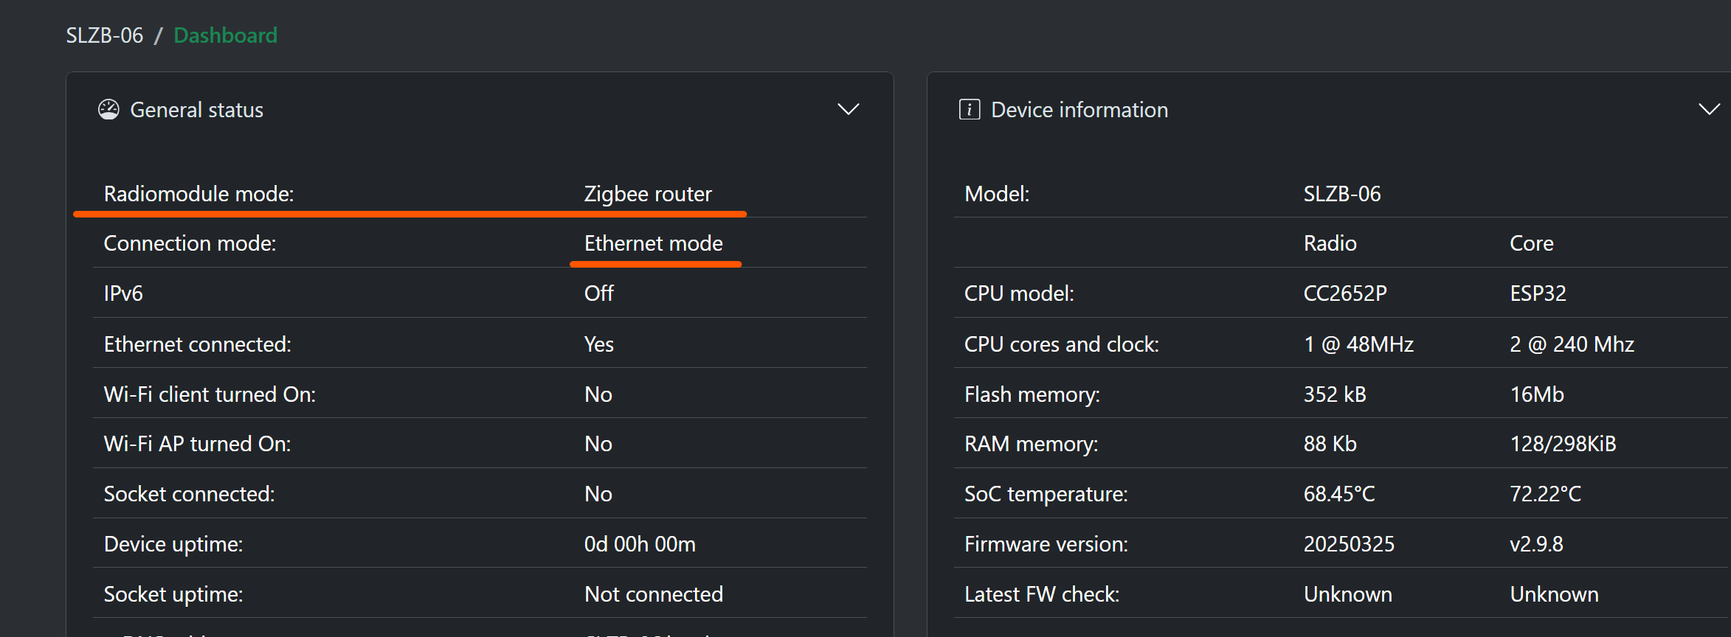Image resolution: width=1731 pixels, height=637 pixels.
Task: Click the SLZB-06 breadcrumb
Action: click(x=105, y=35)
